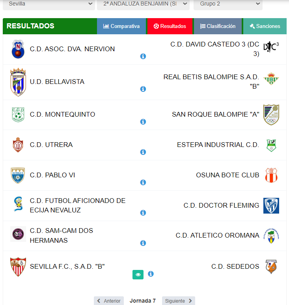Click Real Betis Balompie team crest
Viewport: 289px width, 305px height.
tap(271, 80)
